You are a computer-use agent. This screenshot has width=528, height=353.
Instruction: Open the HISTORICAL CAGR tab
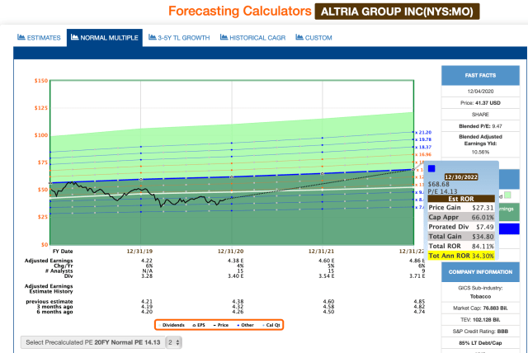pos(252,38)
